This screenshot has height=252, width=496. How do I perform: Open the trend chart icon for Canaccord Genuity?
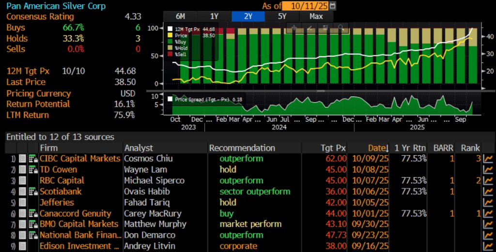pyautogui.click(x=488, y=213)
